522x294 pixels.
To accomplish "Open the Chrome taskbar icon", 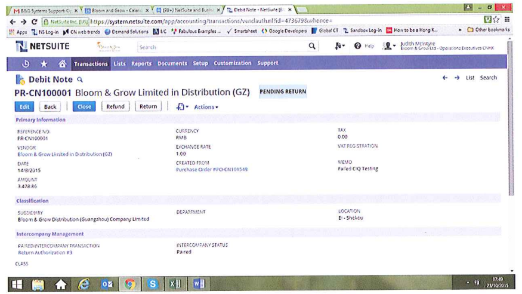I will point(130,284).
